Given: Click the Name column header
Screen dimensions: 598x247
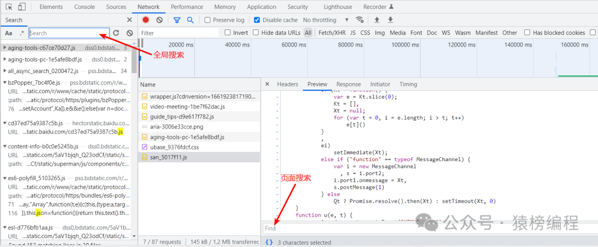Looking at the screenshot, I should coord(199,85).
